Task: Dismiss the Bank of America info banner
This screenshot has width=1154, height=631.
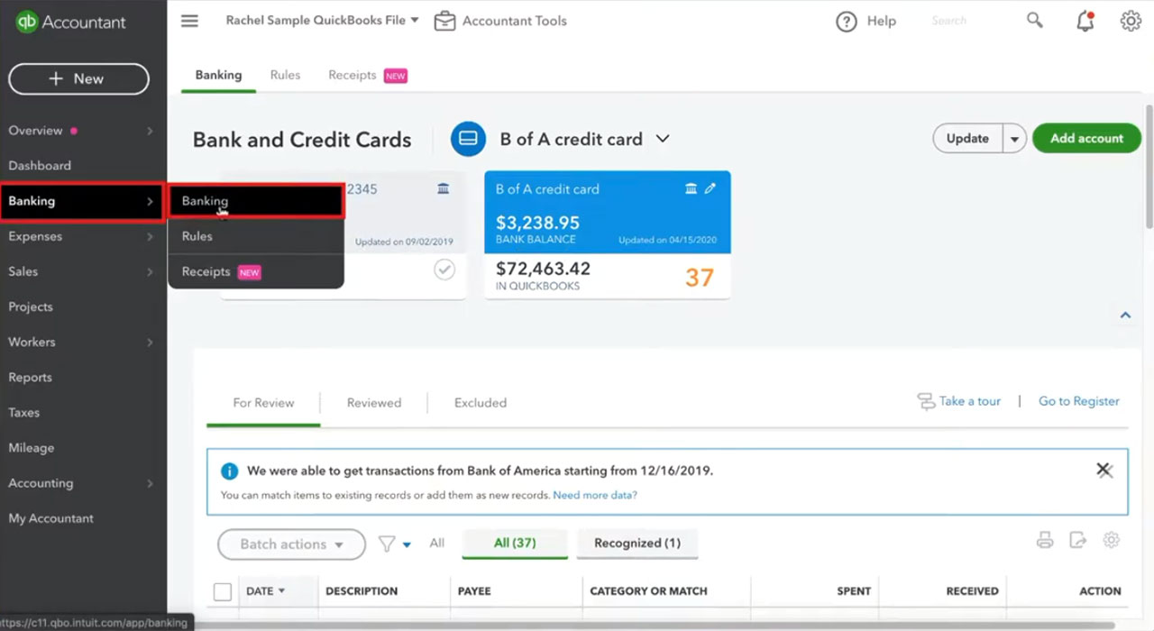Action: (x=1104, y=470)
